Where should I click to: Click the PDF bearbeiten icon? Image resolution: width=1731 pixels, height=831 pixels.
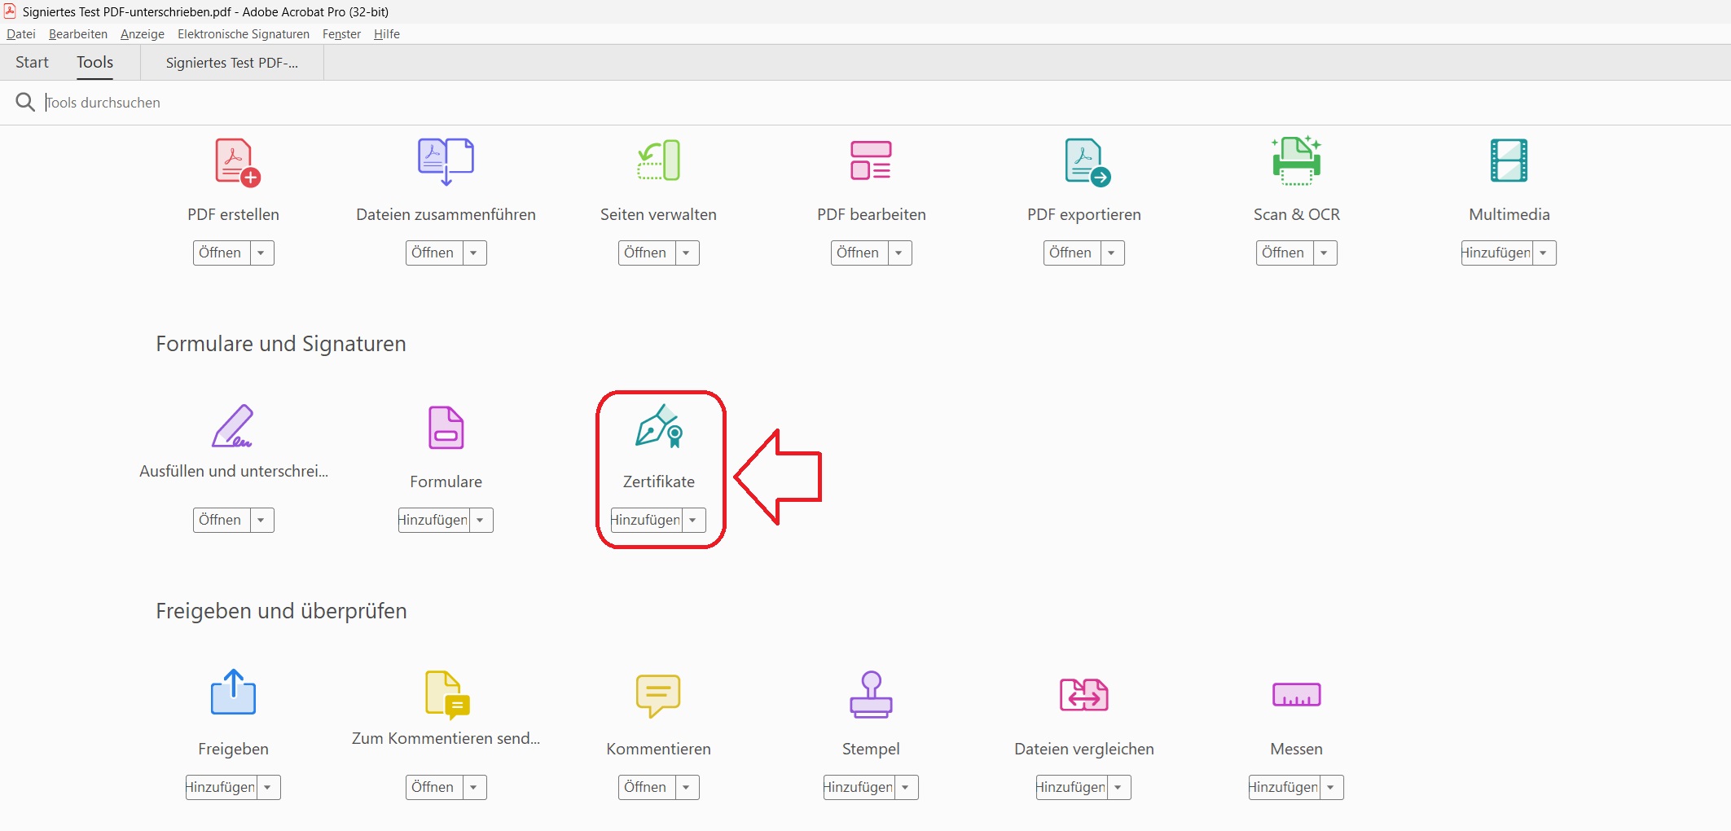(871, 160)
